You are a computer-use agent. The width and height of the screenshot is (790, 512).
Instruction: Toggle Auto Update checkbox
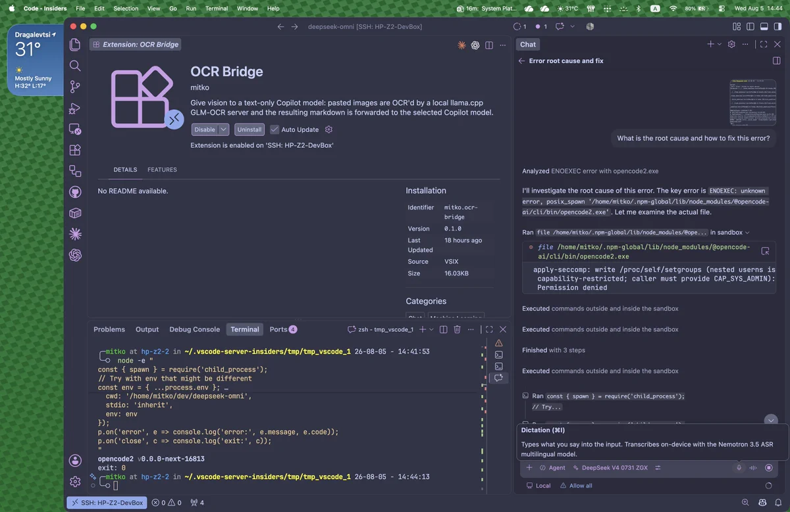tap(275, 129)
